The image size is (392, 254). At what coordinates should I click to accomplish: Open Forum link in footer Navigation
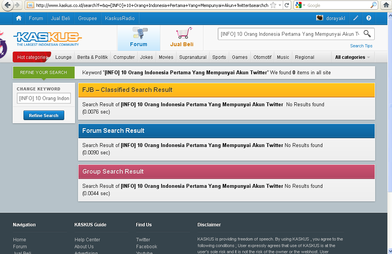coord(20,247)
